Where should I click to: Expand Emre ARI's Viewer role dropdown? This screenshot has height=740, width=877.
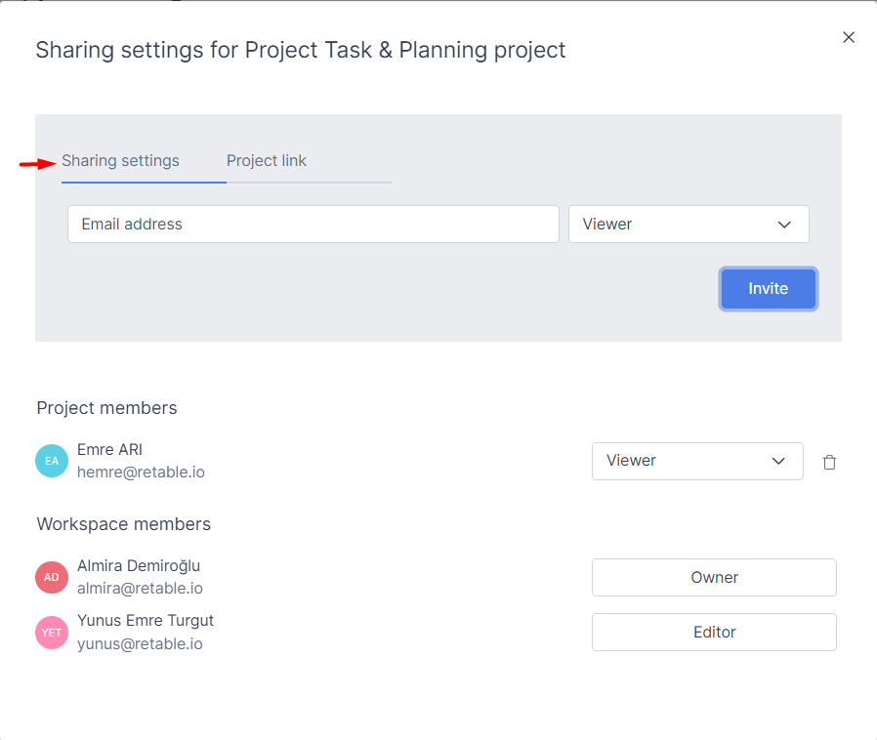tap(697, 461)
